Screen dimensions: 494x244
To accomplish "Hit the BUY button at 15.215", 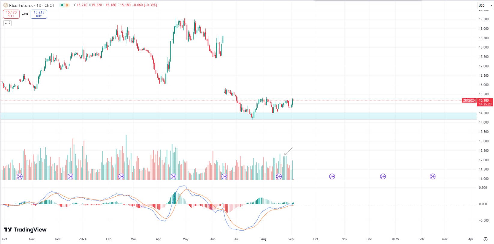I will pyautogui.click(x=39, y=14).
